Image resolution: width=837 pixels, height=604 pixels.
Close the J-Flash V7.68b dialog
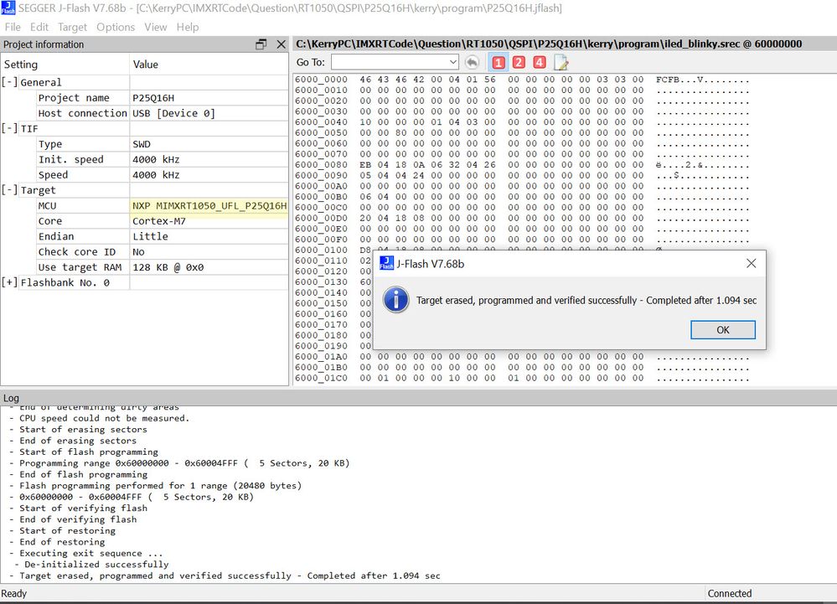pos(751,264)
